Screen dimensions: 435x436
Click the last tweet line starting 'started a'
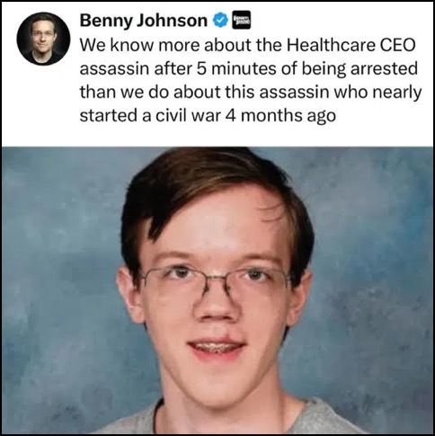click(x=208, y=116)
